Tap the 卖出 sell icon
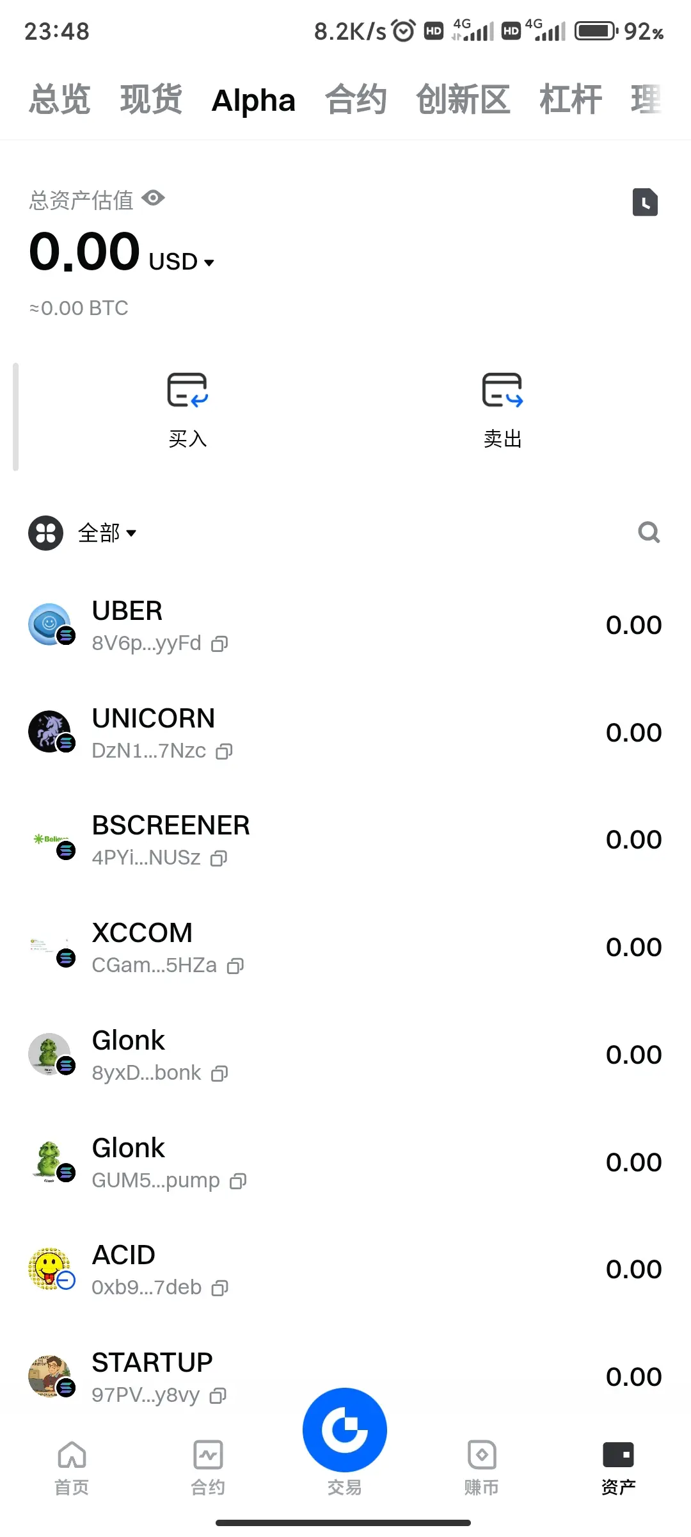Screen dimensions: 691x1537 pyautogui.click(x=502, y=390)
